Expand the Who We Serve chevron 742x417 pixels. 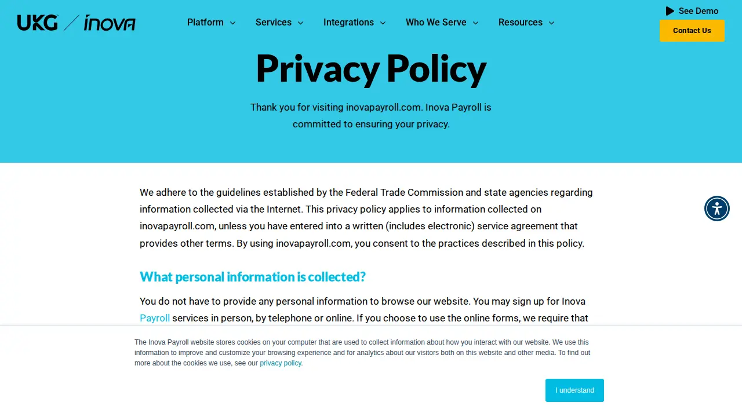pos(475,23)
